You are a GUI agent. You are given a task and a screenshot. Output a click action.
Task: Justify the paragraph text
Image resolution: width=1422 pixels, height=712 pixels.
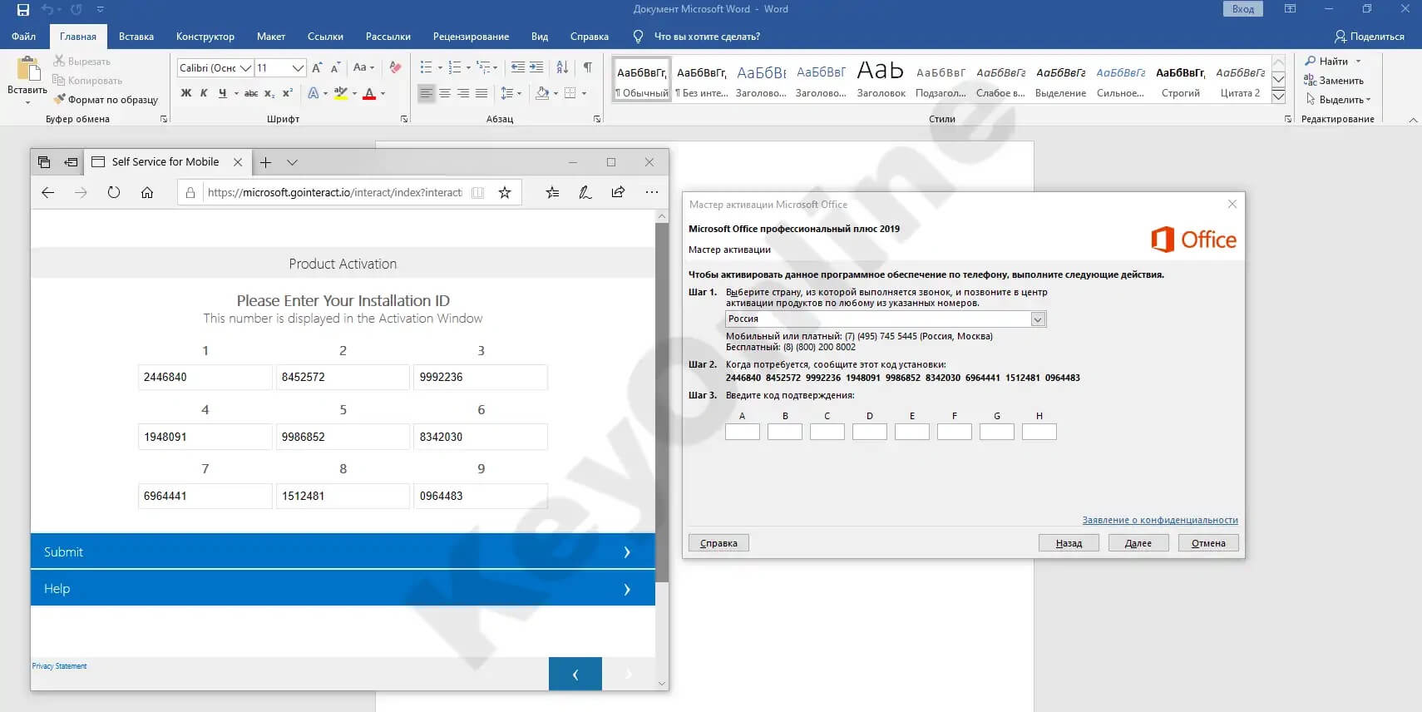coord(481,93)
